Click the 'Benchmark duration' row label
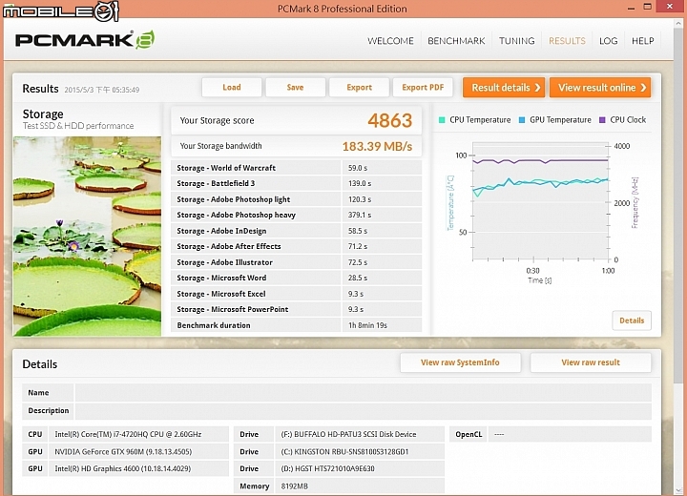Viewport: 687px width, 496px height. (214, 325)
